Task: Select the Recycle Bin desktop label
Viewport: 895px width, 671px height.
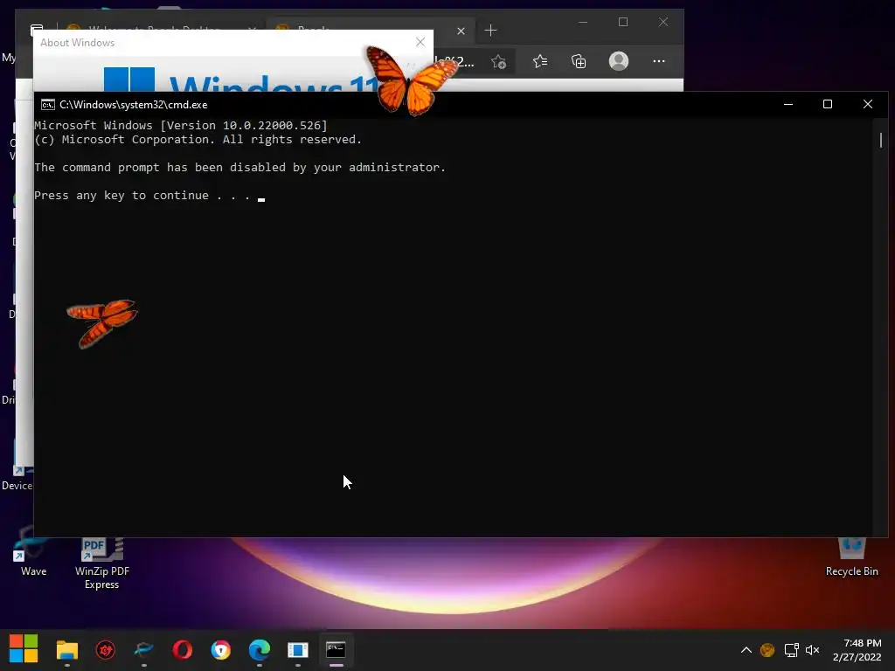Action: coord(851,571)
